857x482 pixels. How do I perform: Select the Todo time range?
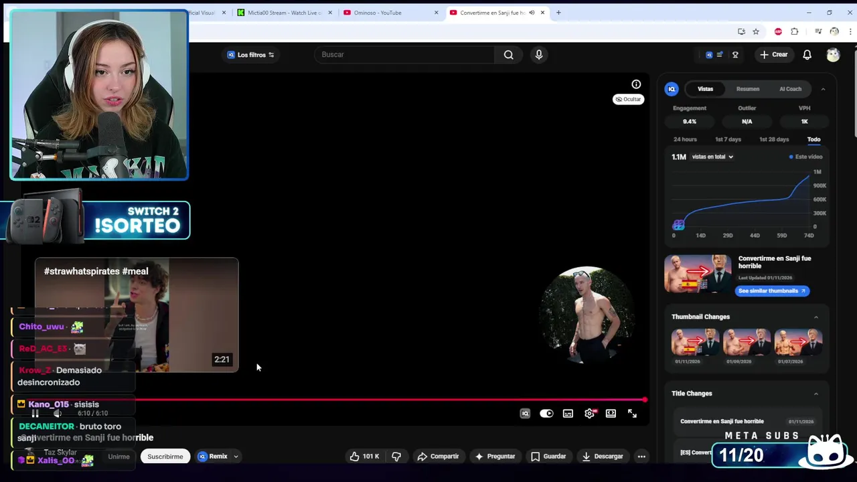click(x=813, y=139)
